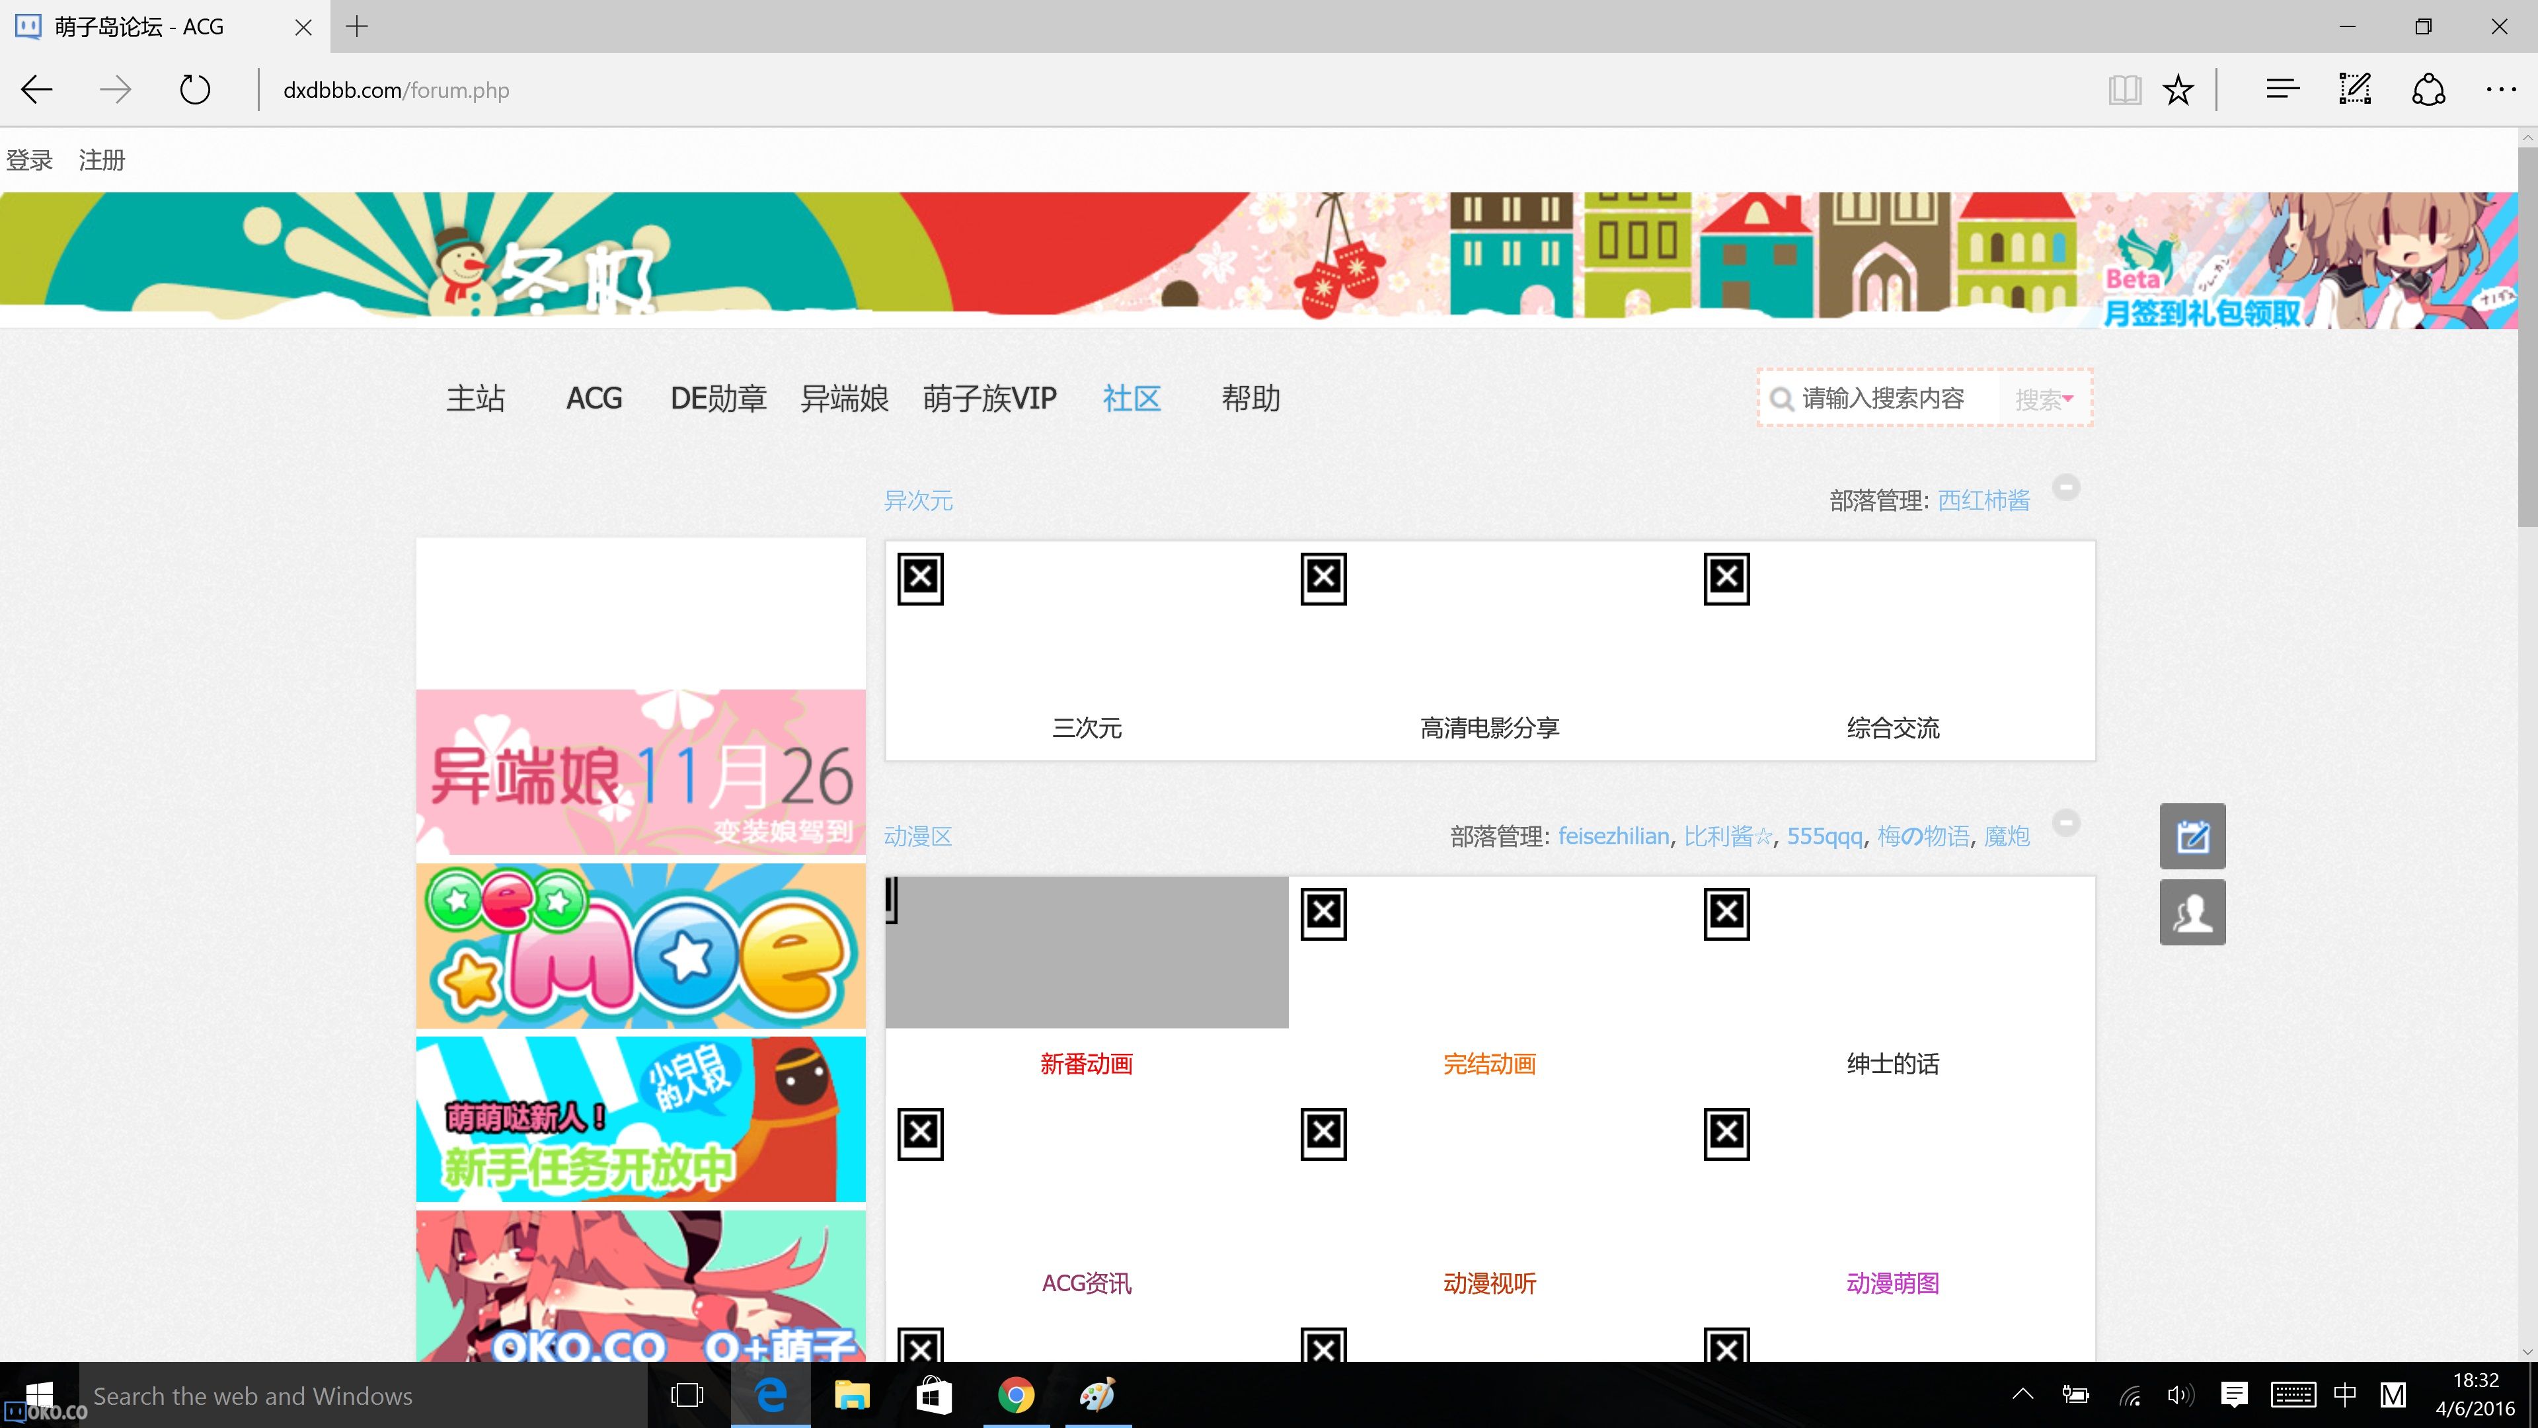Screen dimensions: 2538x1428
Task: Go back with the browser back arrow
Action: pyautogui.click(x=36, y=90)
